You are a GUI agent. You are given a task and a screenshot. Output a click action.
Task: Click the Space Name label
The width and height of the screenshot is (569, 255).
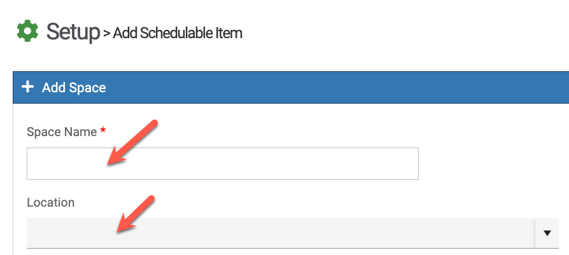(x=62, y=132)
